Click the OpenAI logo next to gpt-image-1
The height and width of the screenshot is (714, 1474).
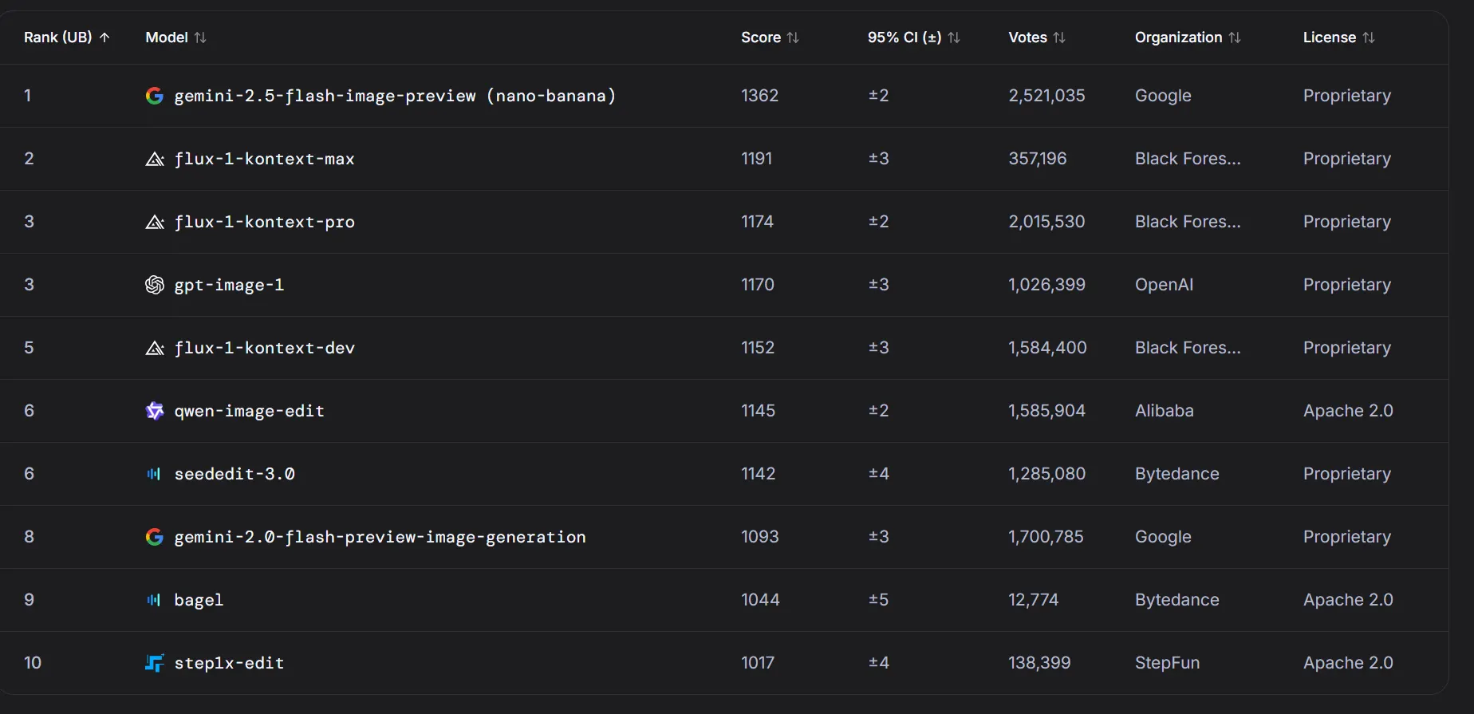pyautogui.click(x=155, y=285)
